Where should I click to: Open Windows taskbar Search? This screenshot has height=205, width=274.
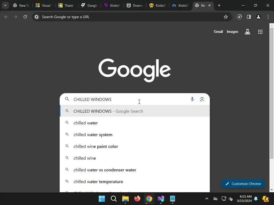click(113, 199)
